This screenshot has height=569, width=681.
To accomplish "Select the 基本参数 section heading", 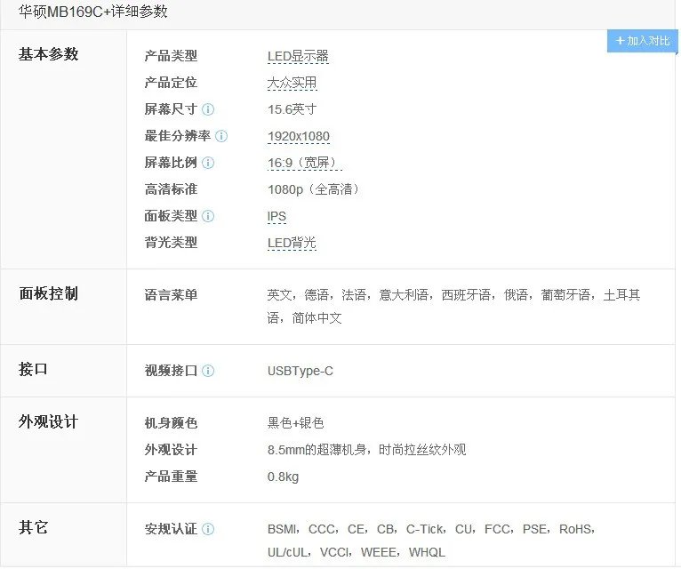I will pyautogui.click(x=48, y=54).
